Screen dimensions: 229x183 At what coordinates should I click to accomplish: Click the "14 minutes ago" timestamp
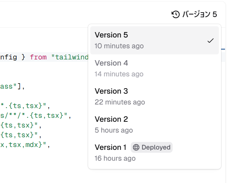coord(119,74)
